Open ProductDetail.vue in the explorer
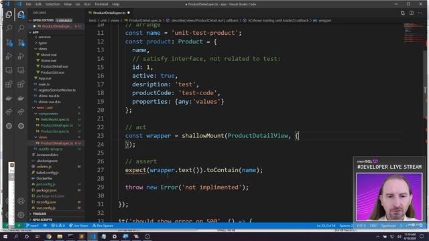This screenshot has width=429, height=241. click(x=54, y=66)
